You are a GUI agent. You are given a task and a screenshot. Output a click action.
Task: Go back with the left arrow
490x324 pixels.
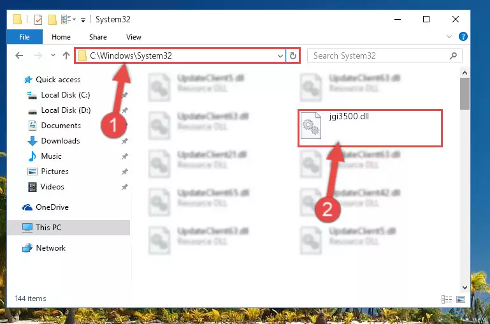click(19, 55)
